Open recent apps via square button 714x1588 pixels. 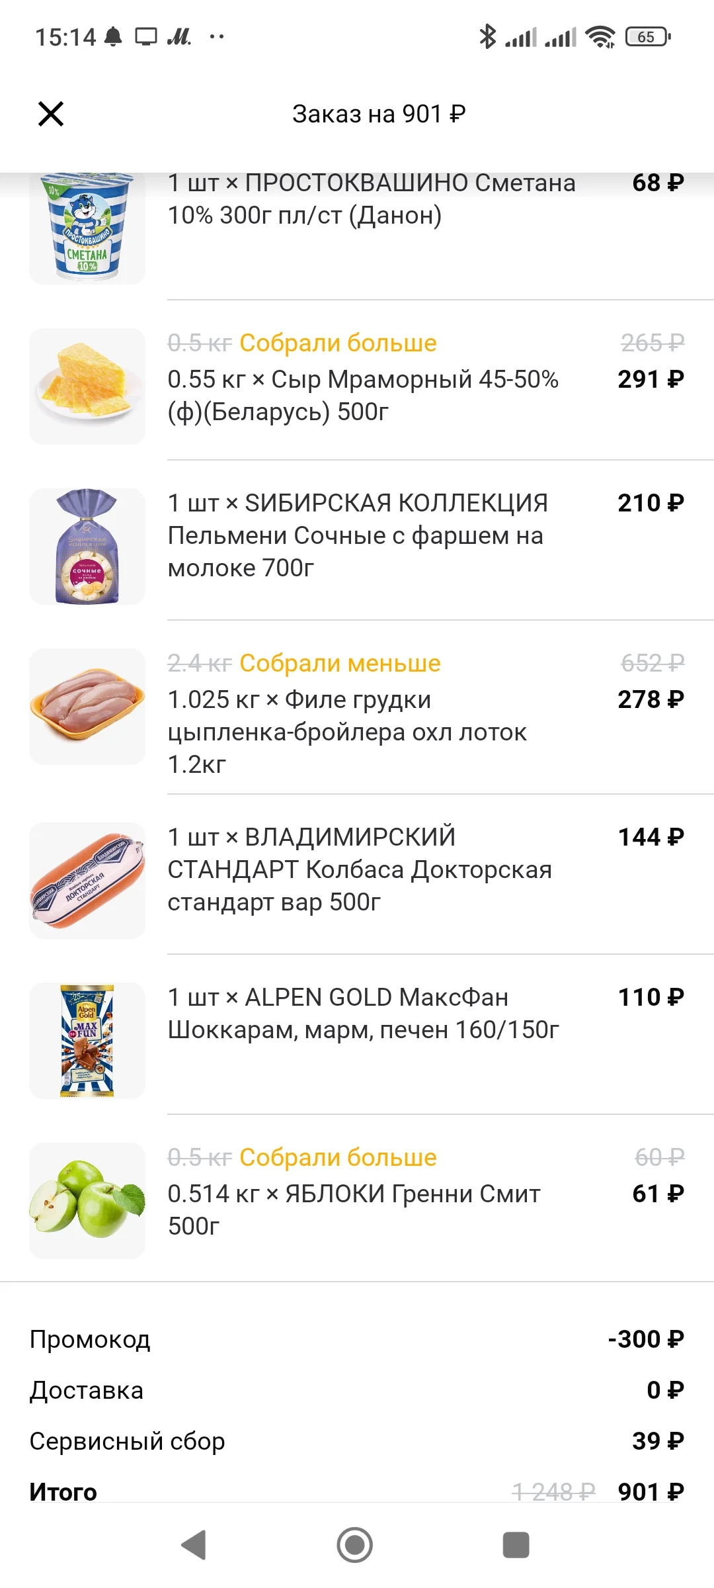click(x=516, y=1545)
